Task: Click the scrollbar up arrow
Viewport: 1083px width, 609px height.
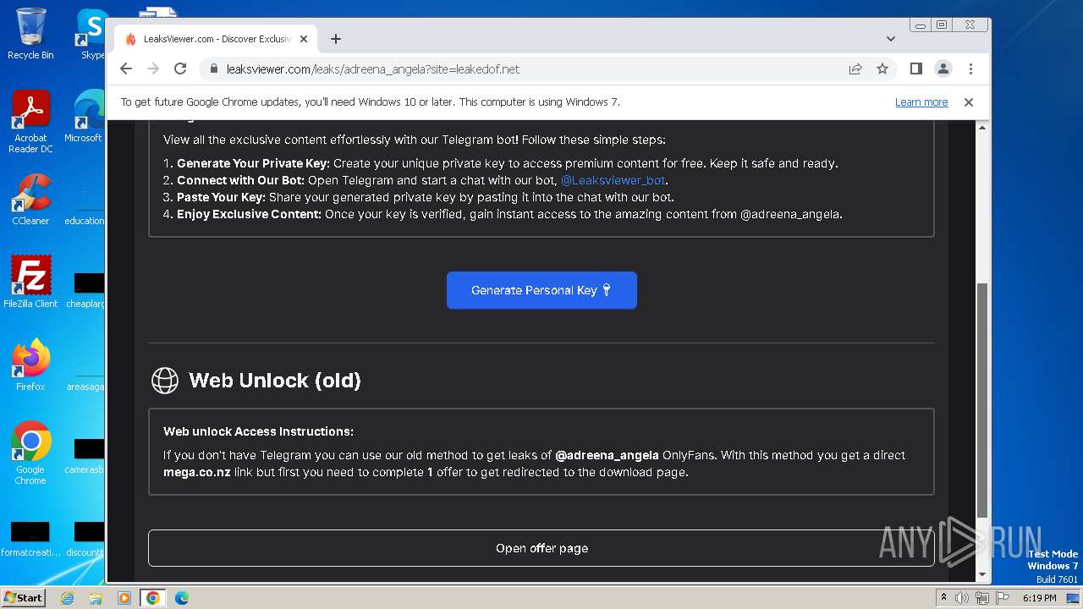Action: [981, 128]
